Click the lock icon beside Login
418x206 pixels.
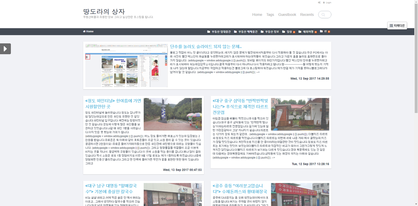point(324,3)
